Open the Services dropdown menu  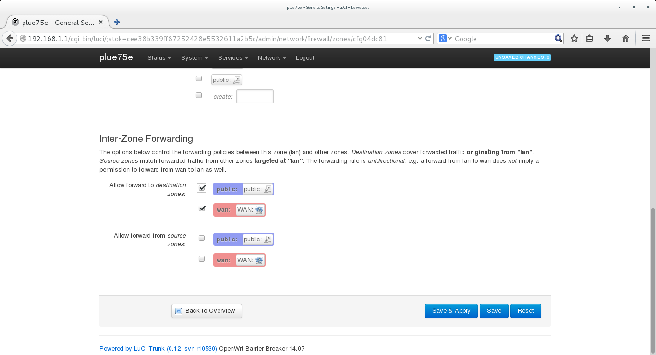(232, 58)
